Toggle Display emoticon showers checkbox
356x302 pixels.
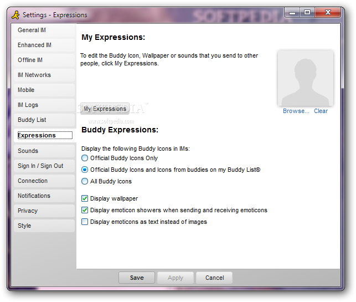tap(85, 210)
